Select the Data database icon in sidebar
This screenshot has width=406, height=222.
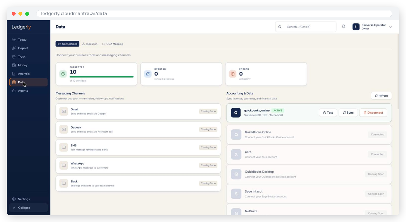(x=14, y=82)
